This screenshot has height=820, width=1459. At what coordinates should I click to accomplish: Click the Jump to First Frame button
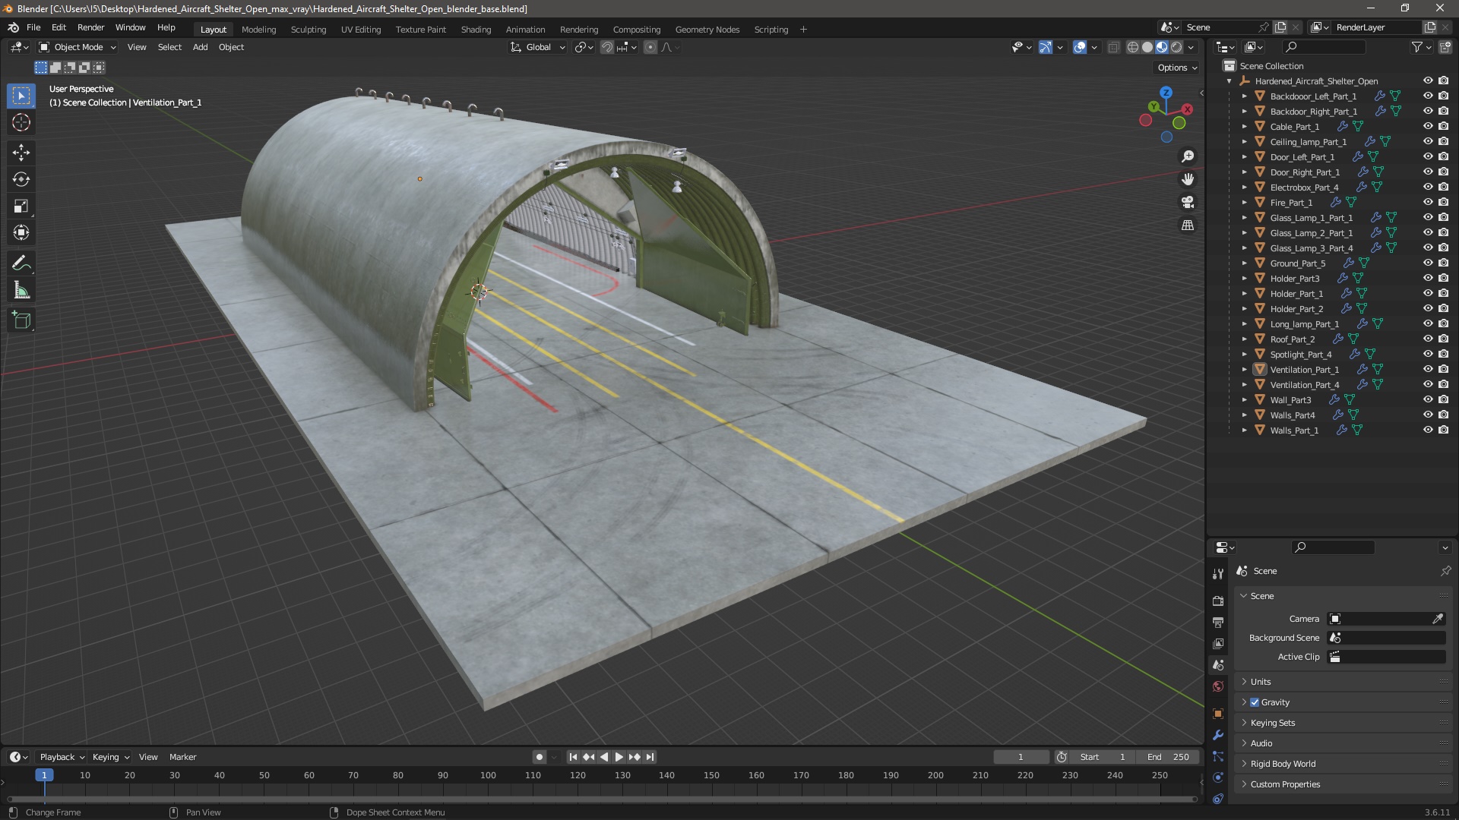click(571, 756)
